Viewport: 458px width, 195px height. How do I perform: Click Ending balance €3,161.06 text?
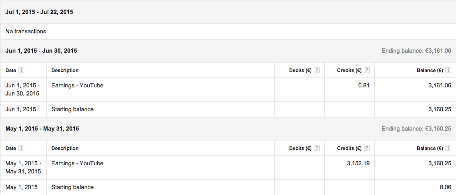point(416,51)
